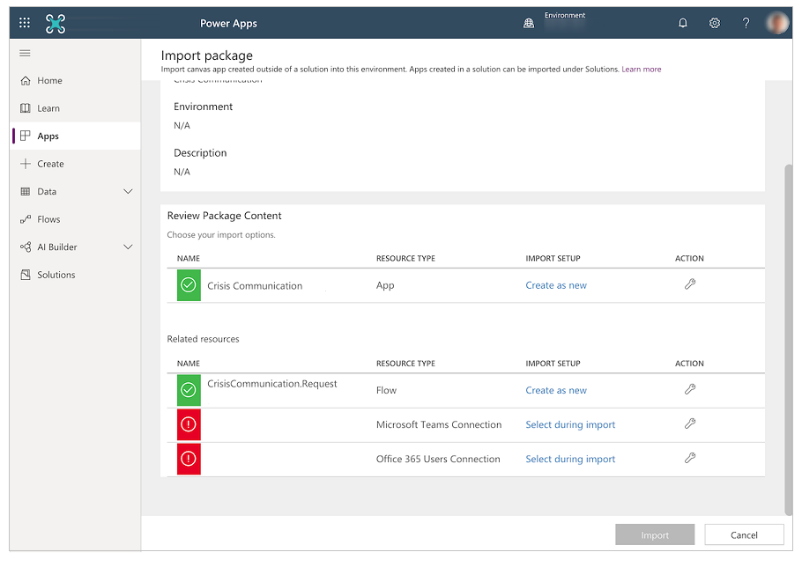
Task: Open the settings gear
Action: click(x=714, y=23)
